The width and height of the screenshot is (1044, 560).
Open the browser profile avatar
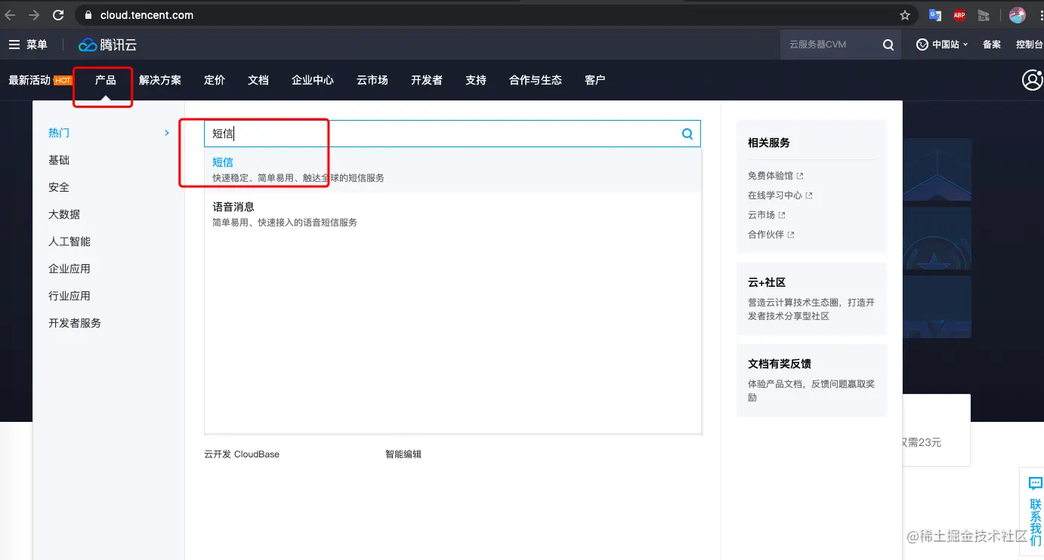[1018, 15]
